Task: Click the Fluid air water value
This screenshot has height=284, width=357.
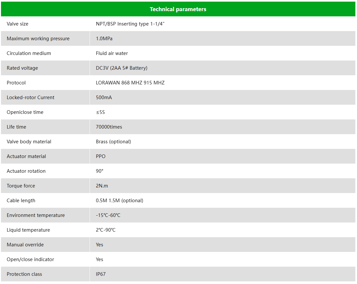Action: click(112, 53)
